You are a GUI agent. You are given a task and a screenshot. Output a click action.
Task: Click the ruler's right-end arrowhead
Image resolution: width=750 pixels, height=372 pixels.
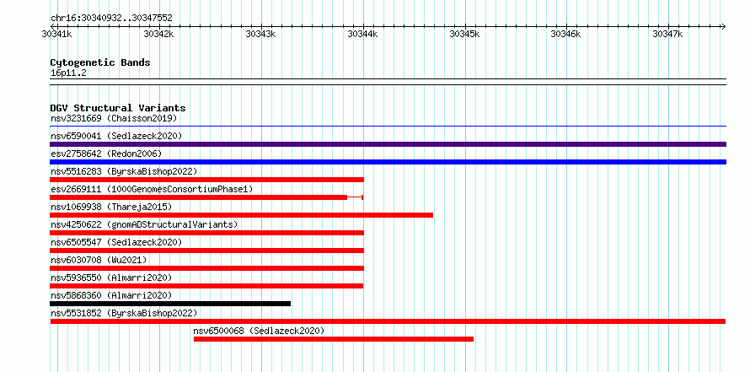click(723, 26)
